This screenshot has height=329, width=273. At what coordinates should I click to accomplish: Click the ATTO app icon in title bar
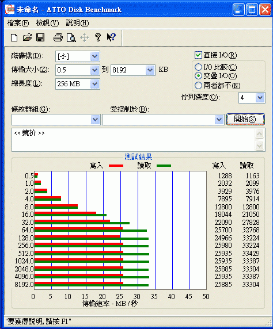[x=10, y=9]
